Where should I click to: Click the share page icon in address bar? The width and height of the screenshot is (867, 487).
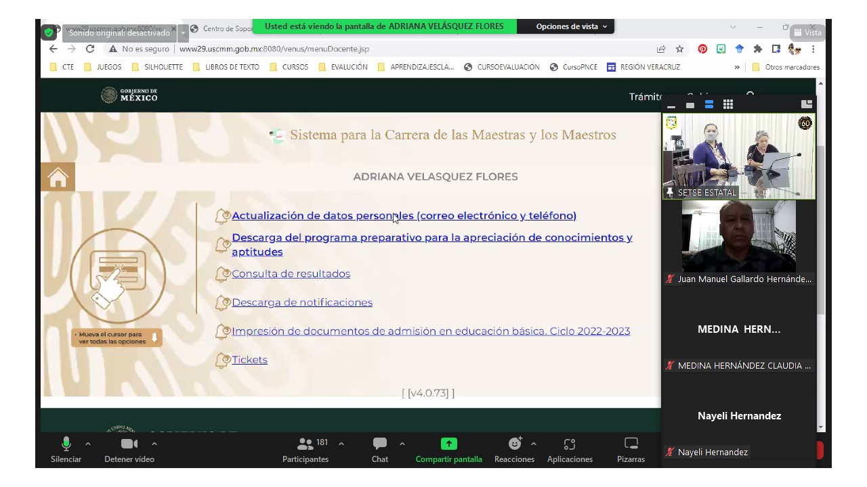[661, 49]
